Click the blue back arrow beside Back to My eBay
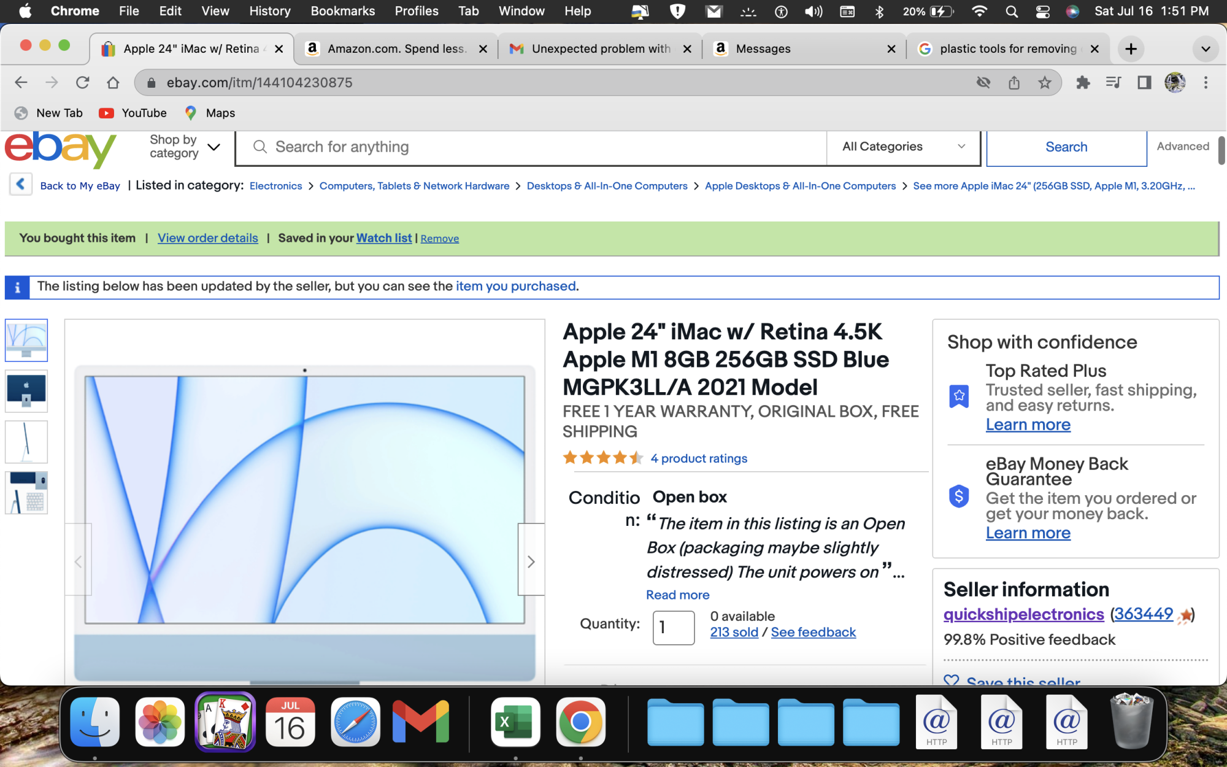This screenshot has height=767, width=1227. (x=20, y=185)
